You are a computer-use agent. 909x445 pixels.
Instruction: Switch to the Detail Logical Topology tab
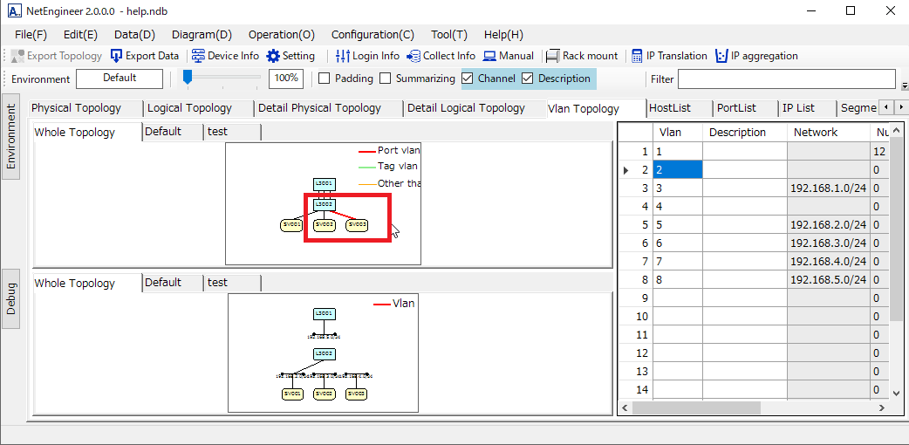click(466, 108)
